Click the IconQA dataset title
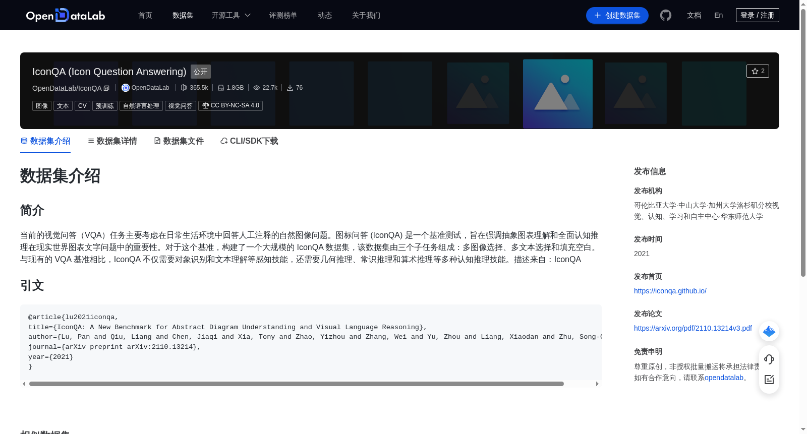The width and height of the screenshot is (807, 434). (x=109, y=72)
